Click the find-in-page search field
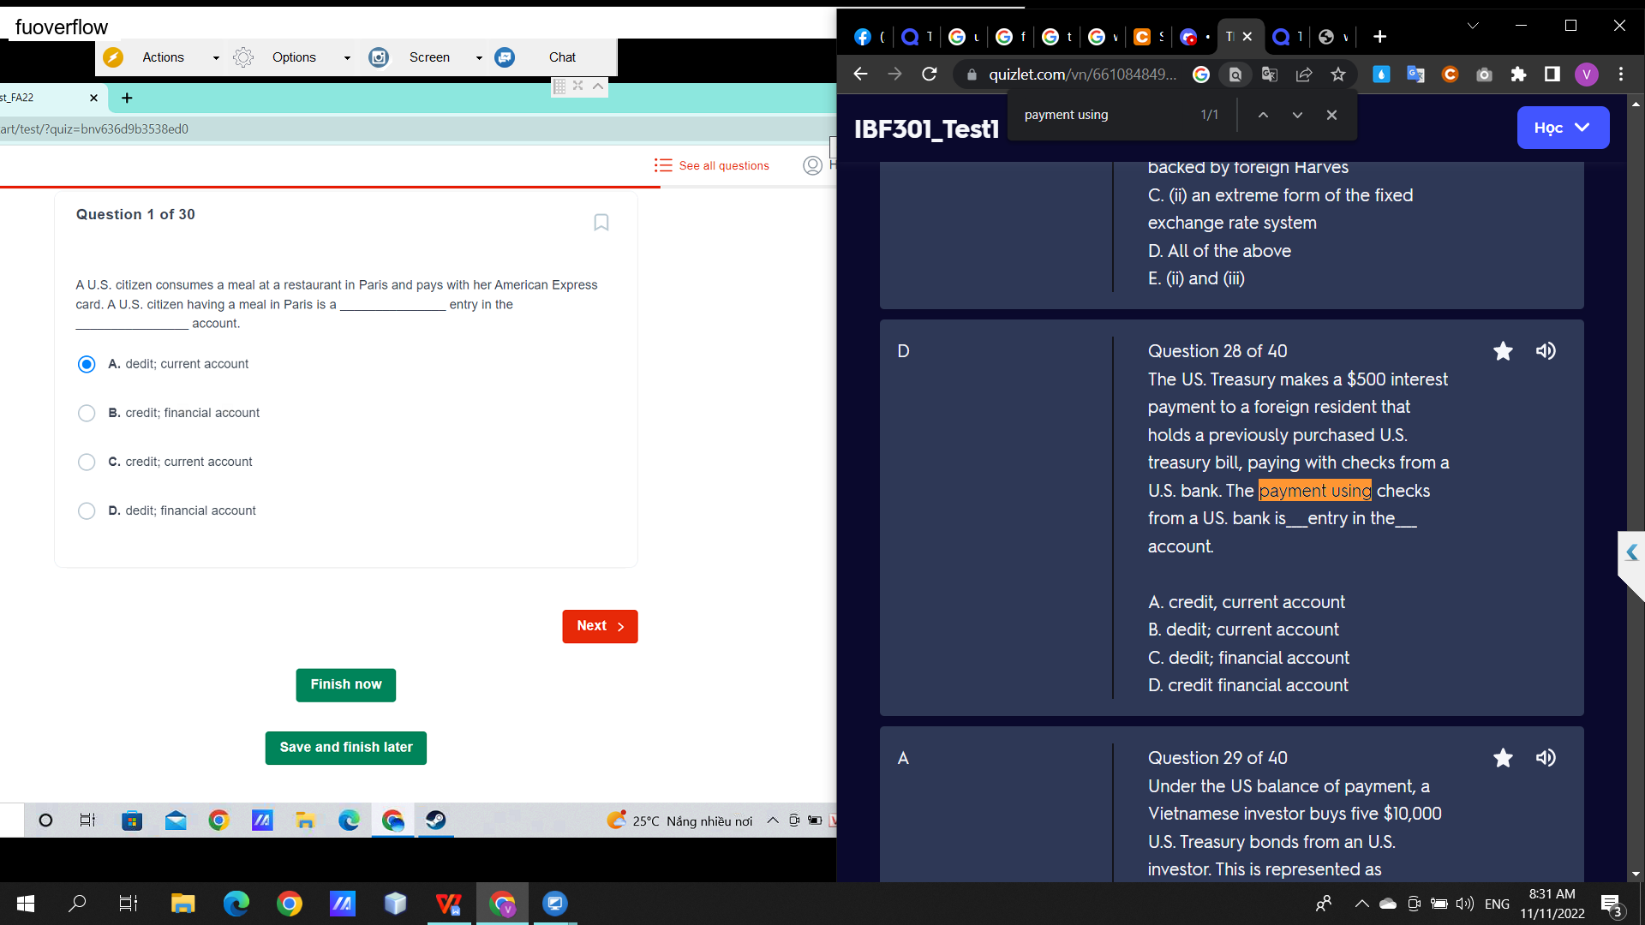 point(1105,115)
